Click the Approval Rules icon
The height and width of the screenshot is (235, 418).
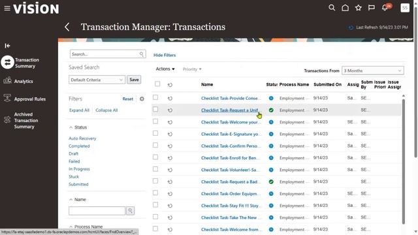coord(7,98)
